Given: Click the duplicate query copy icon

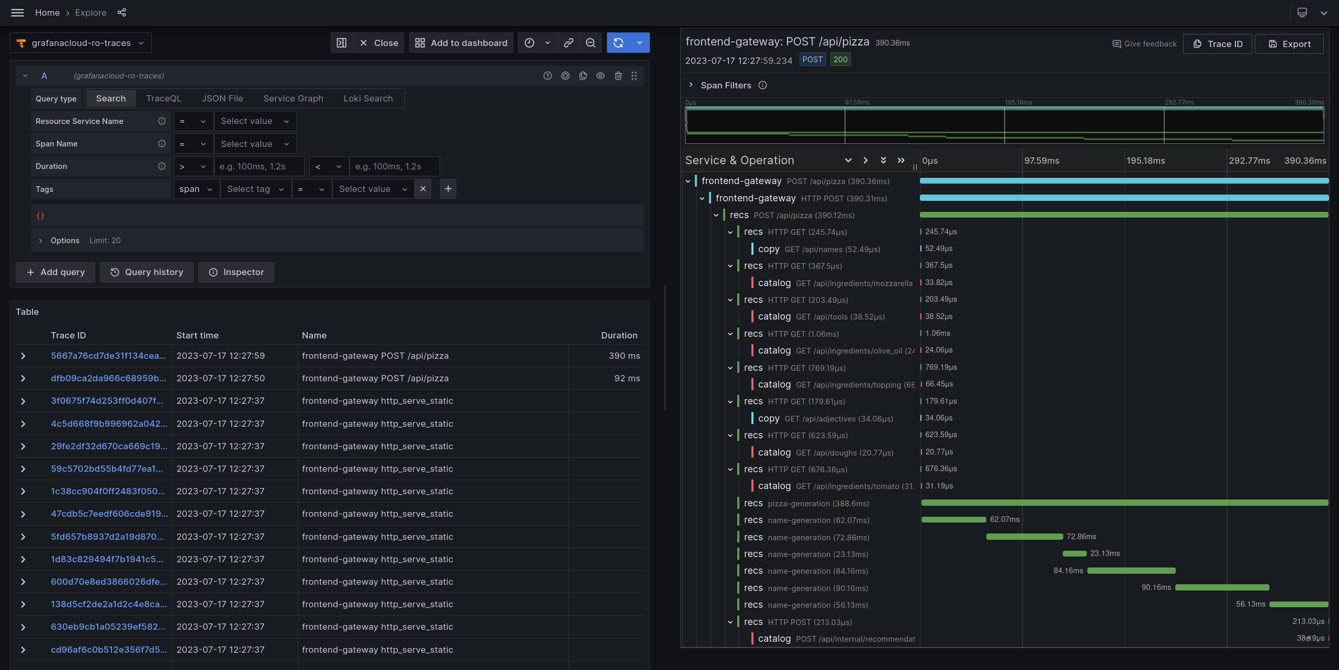Looking at the screenshot, I should 583,75.
